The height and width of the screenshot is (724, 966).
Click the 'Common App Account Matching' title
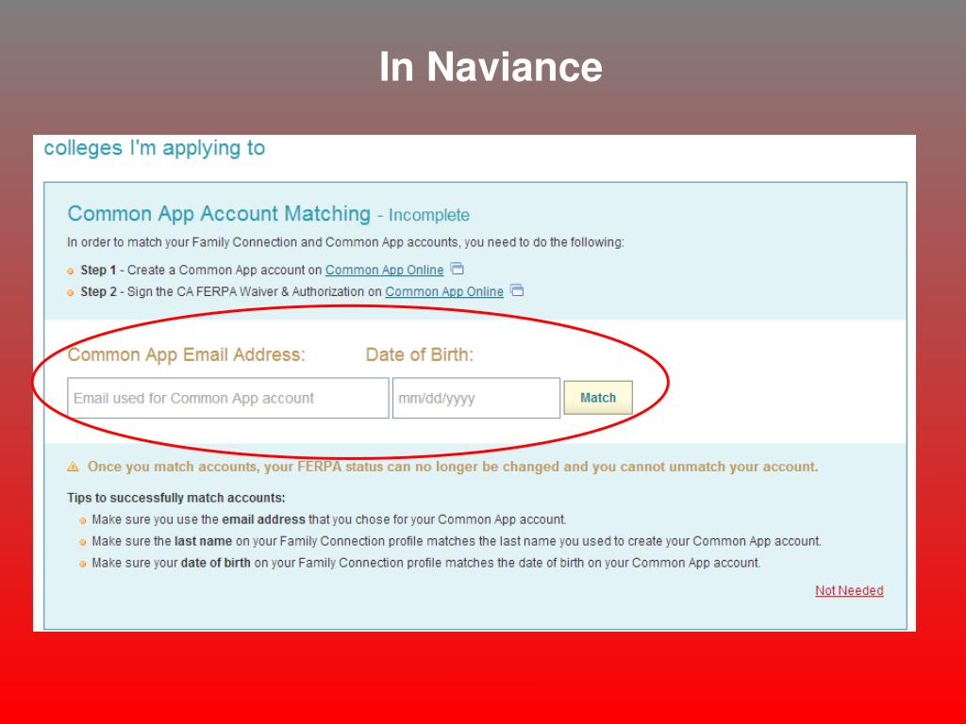click(219, 214)
